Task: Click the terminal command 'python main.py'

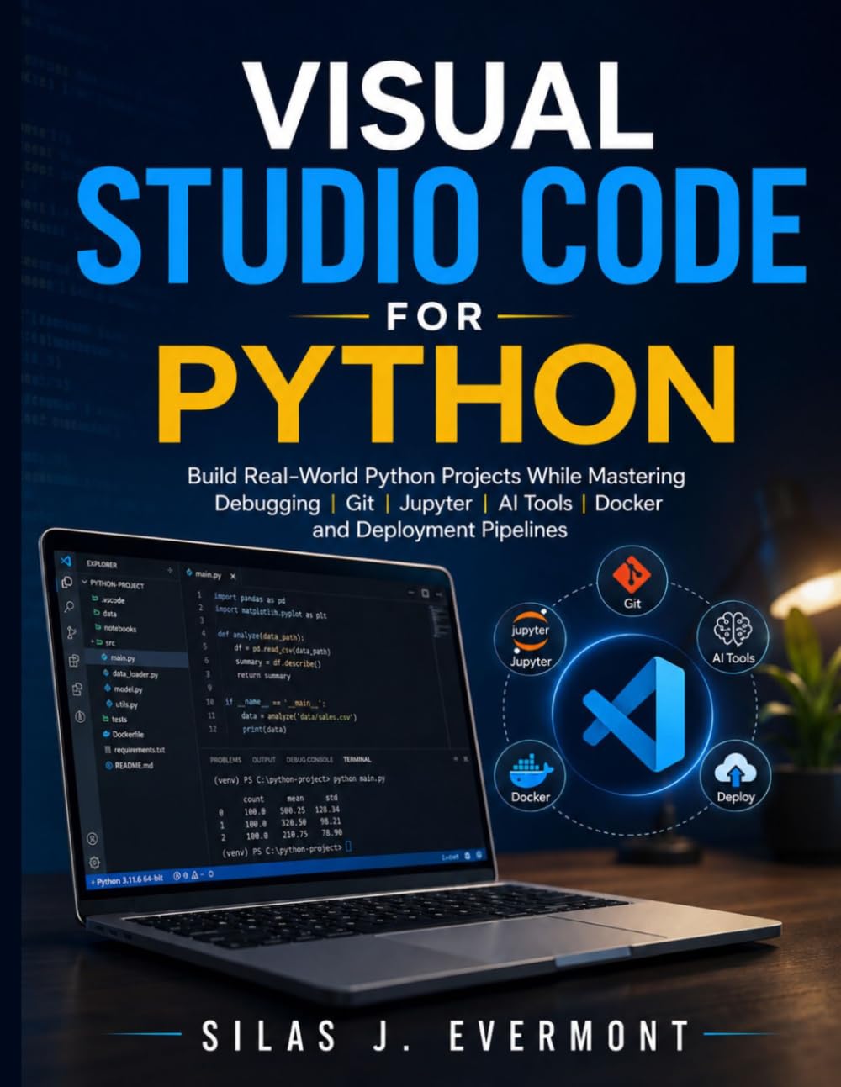Action: (x=360, y=779)
